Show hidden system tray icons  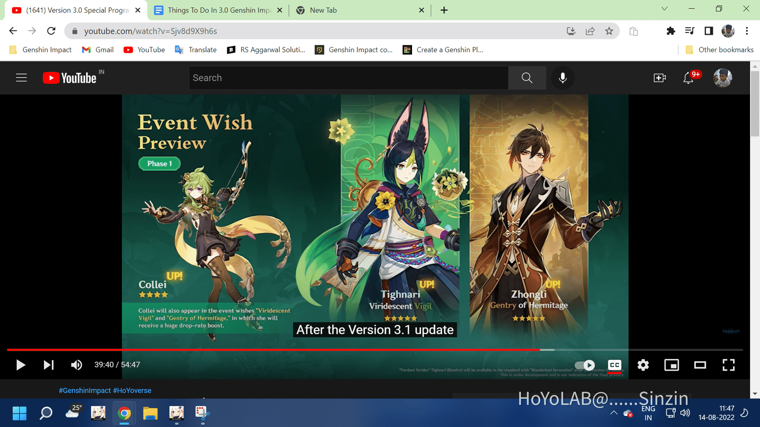614,413
